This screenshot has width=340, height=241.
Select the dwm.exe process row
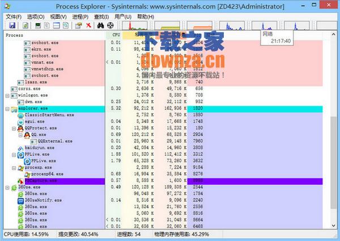pyautogui.click(x=164, y=102)
